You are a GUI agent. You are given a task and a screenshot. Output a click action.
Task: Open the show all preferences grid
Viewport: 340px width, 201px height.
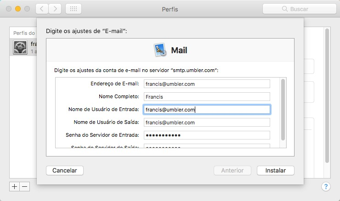pos(74,9)
